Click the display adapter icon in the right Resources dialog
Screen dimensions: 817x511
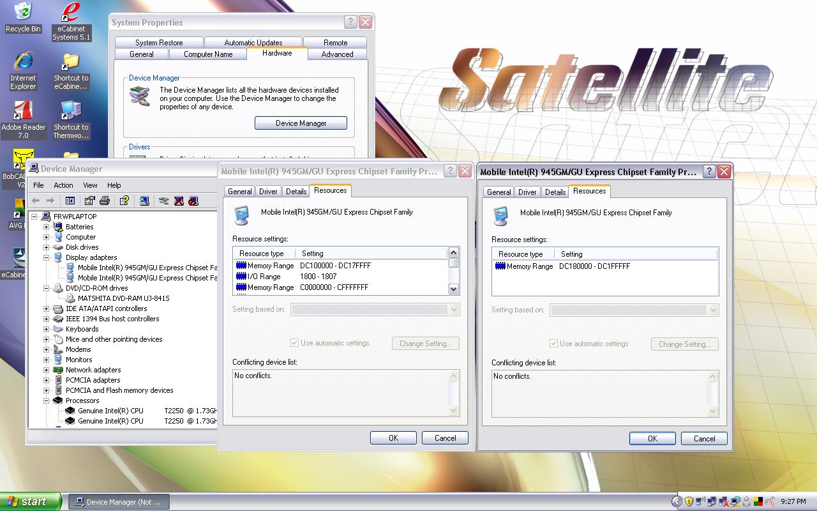(x=501, y=216)
